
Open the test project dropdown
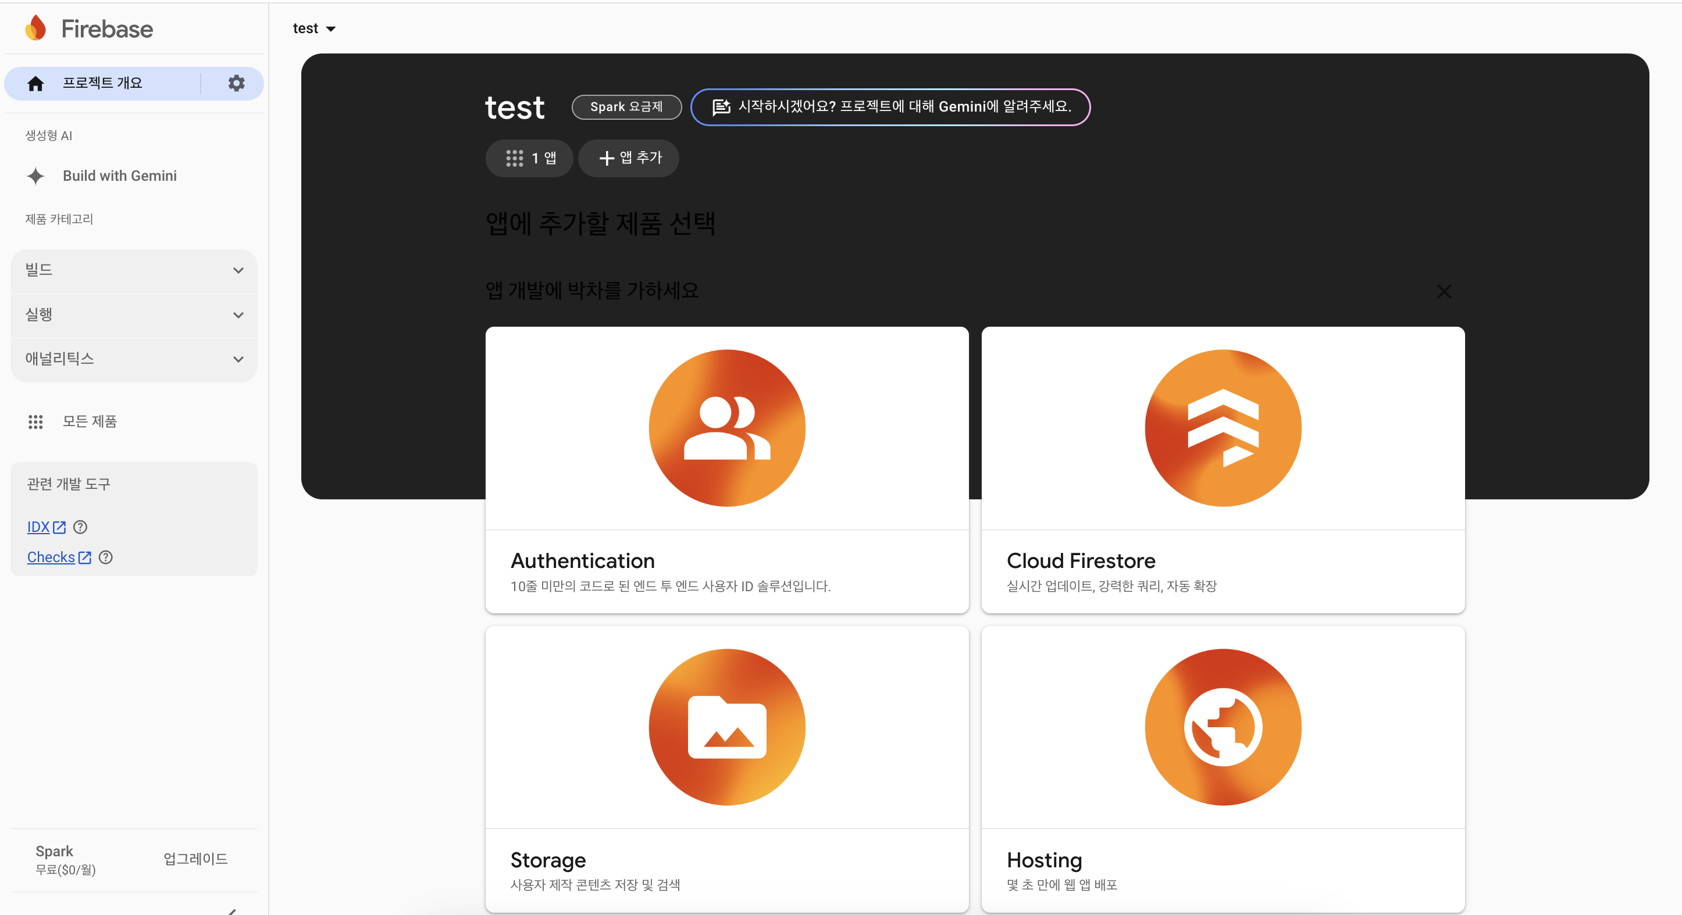click(x=314, y=28)
